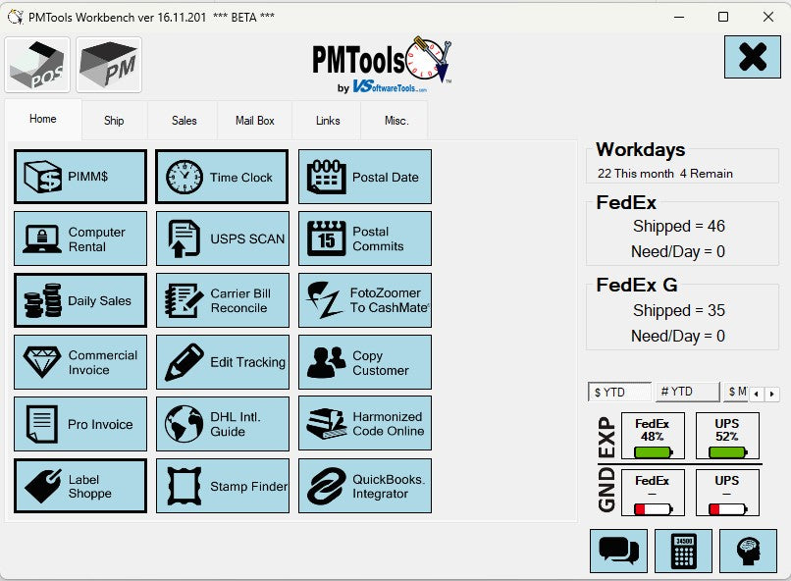791x581 pixels.
Task: Open the Label Shoppe
Action: (80, 486)
